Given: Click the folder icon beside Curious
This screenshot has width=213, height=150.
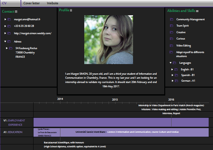Looking at the screenshot, I should point(172,38).
